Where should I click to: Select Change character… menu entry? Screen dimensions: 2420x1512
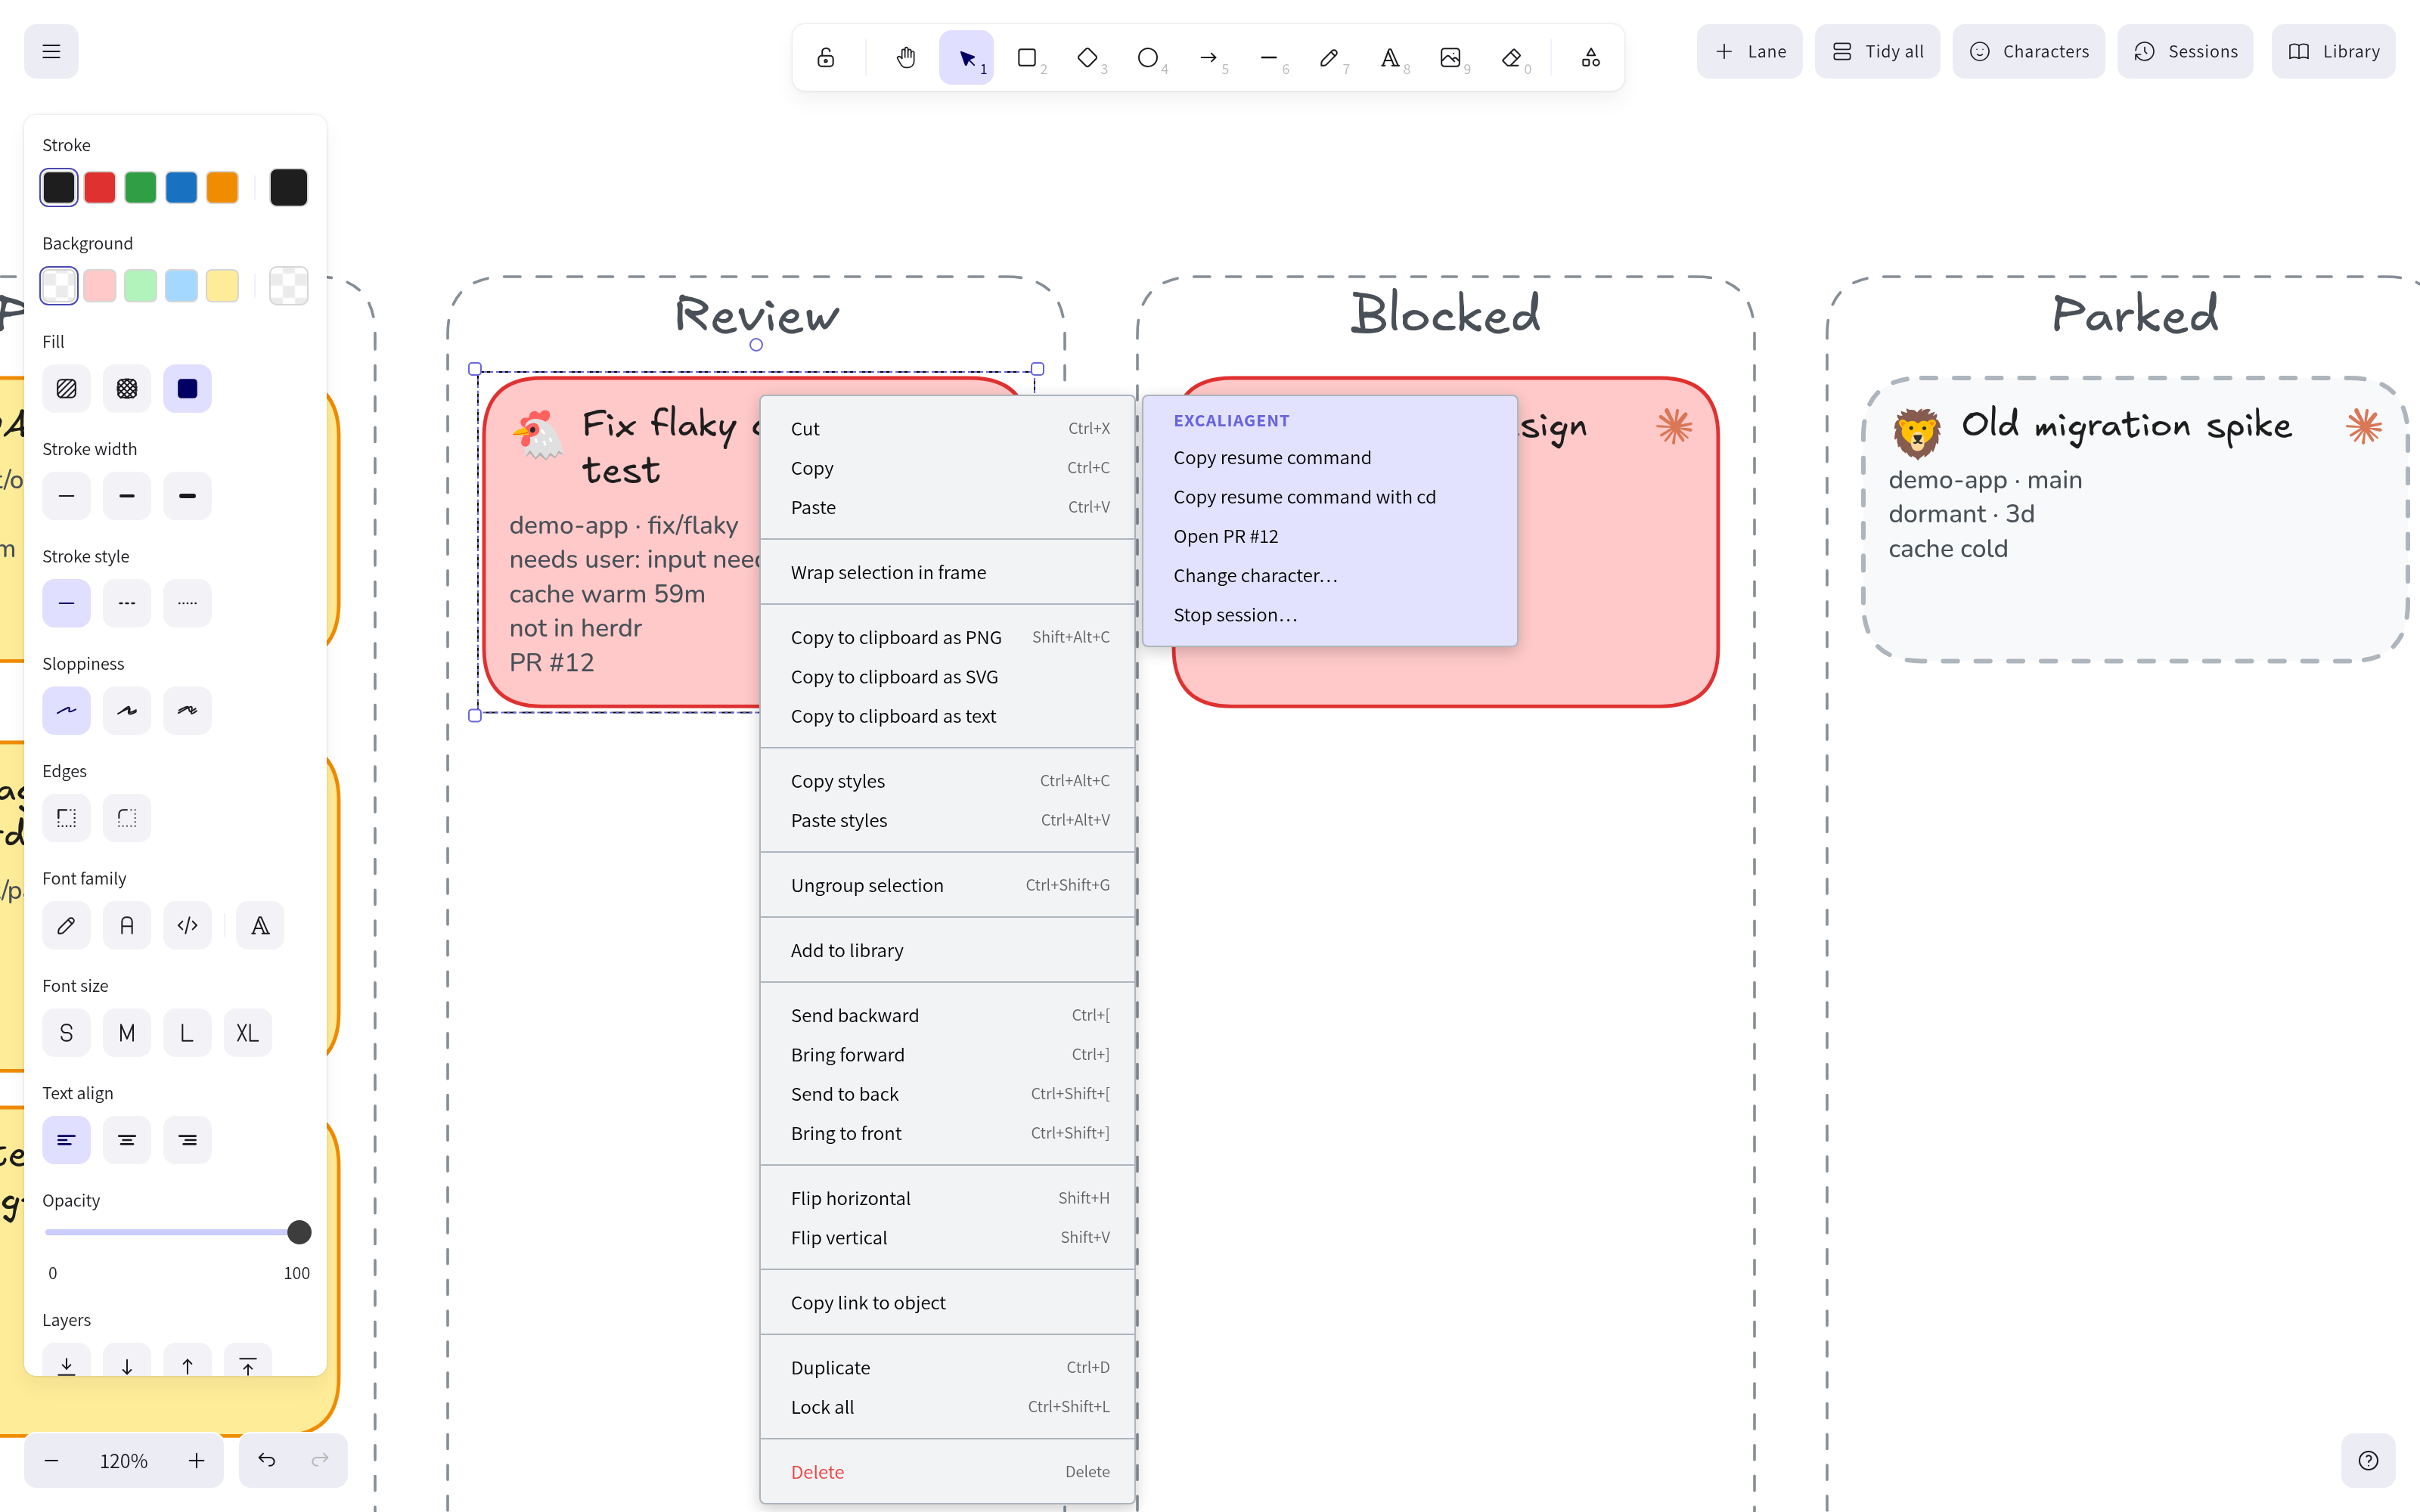(x=1330, y=575)
